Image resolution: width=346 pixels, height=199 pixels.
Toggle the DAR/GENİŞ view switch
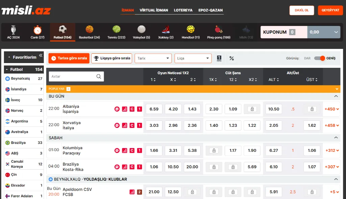[320, 58]
